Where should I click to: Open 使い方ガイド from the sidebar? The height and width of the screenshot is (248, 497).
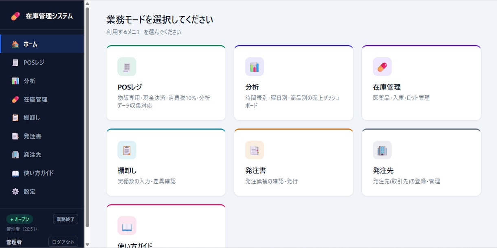click(x=42, y=173)
